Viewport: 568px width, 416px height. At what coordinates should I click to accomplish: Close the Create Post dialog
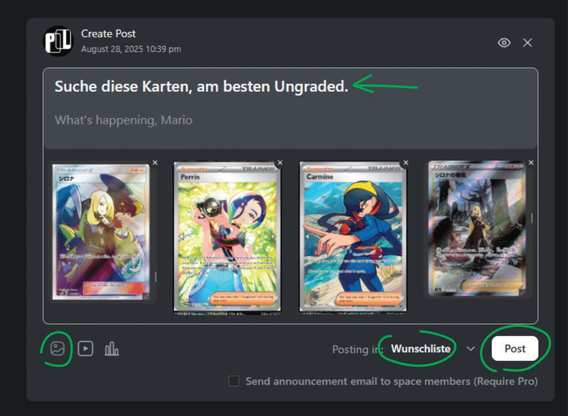click(528, 43)
